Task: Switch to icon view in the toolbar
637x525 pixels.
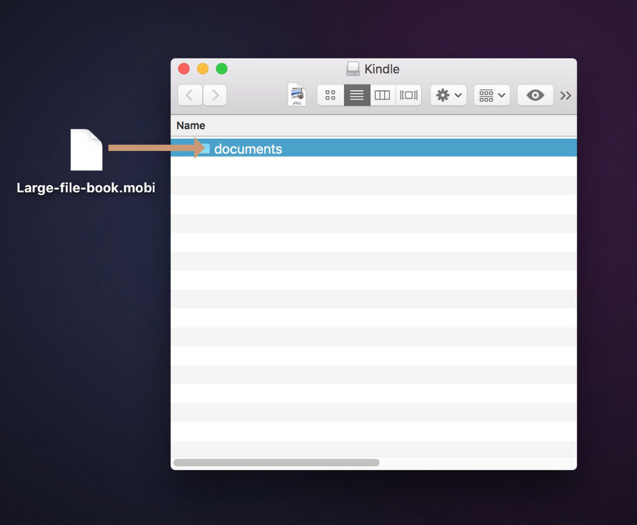Action: [330, 95]
